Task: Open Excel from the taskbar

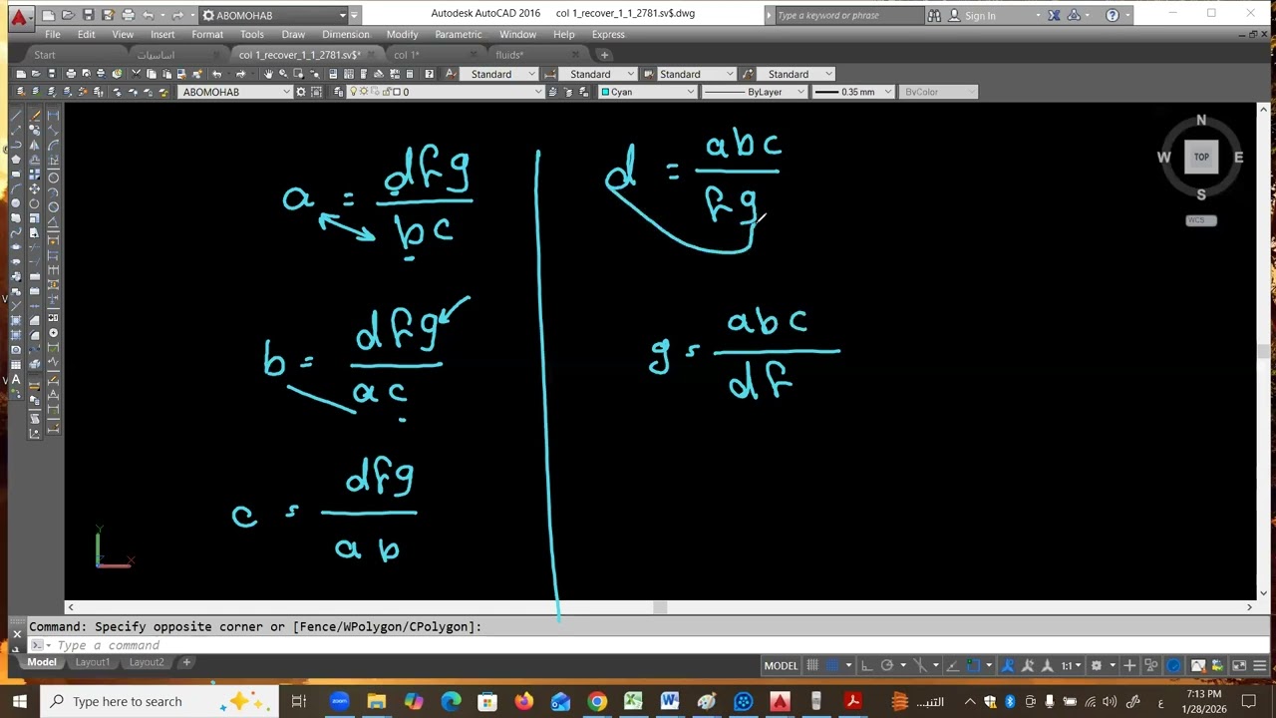Action: 633,701
